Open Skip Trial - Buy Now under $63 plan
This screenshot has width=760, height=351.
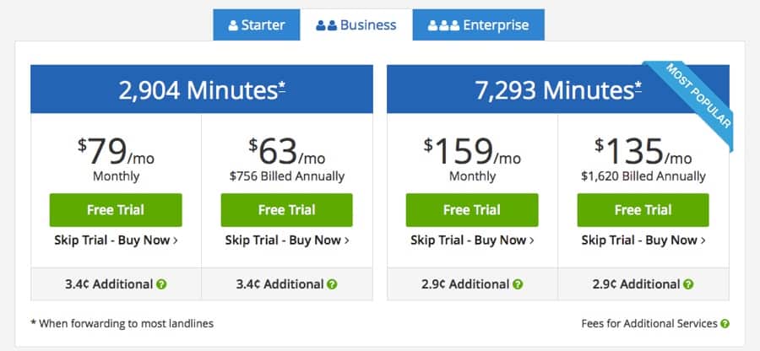tap(287, 240)
